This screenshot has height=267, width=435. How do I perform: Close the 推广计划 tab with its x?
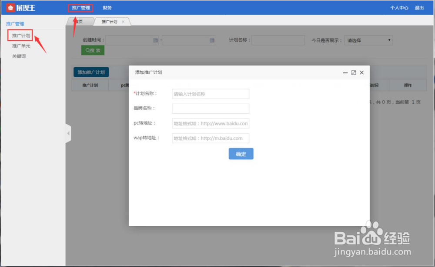pyautogui.click(x=123, y=22)
